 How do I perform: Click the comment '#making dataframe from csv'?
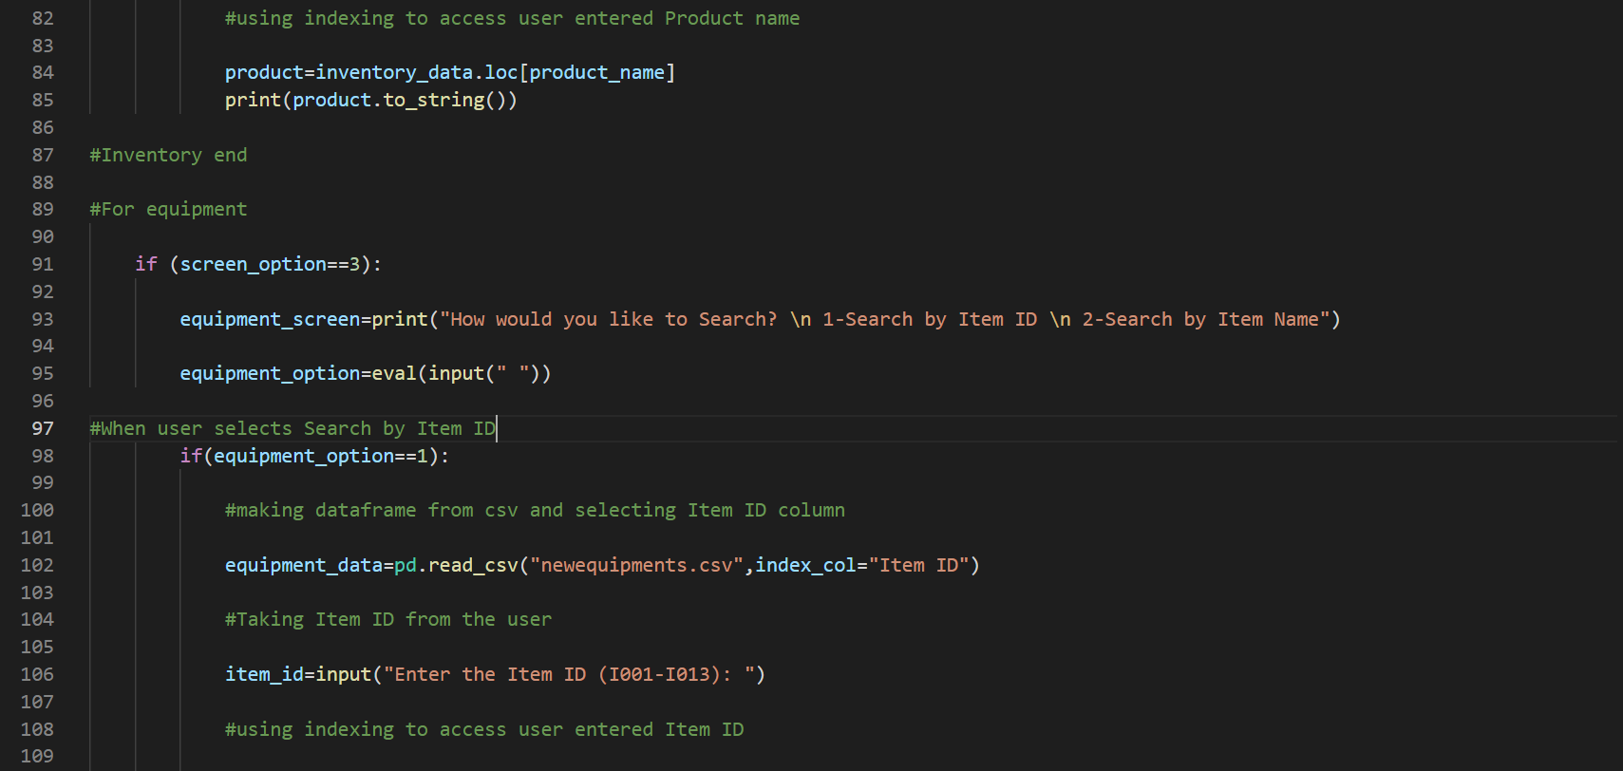tap(371, 510)
